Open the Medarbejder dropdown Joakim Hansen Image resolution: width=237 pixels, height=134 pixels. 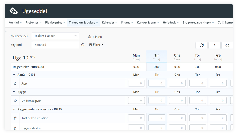coord(55,36)
